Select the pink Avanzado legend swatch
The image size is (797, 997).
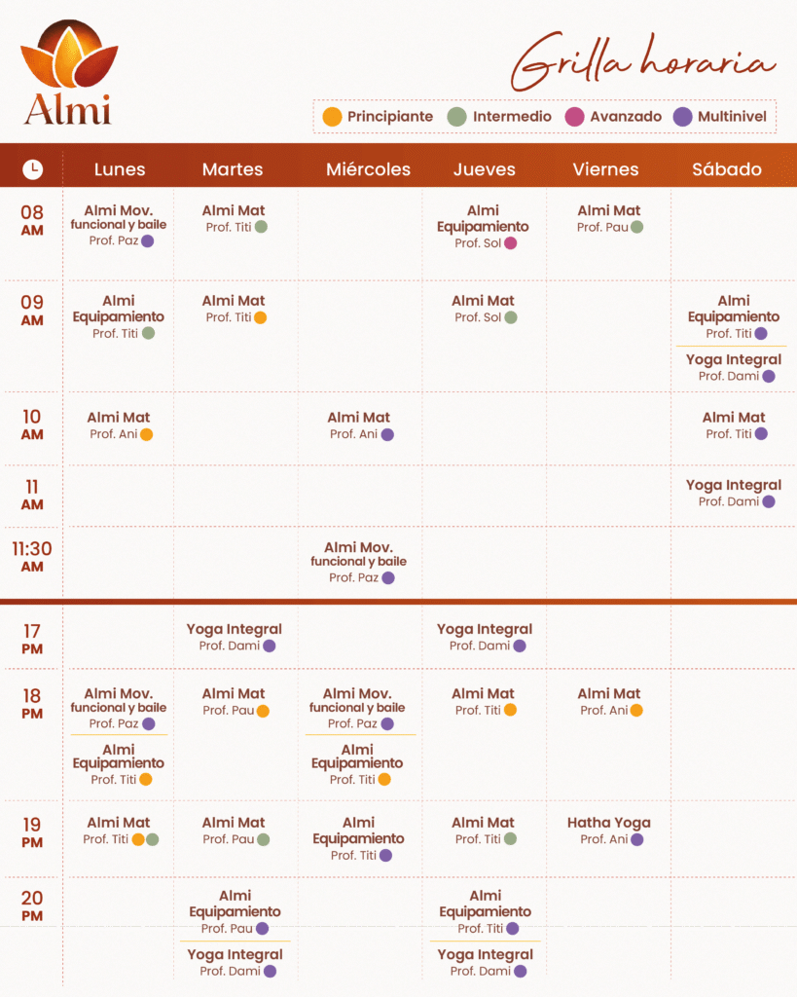point(575,117)
